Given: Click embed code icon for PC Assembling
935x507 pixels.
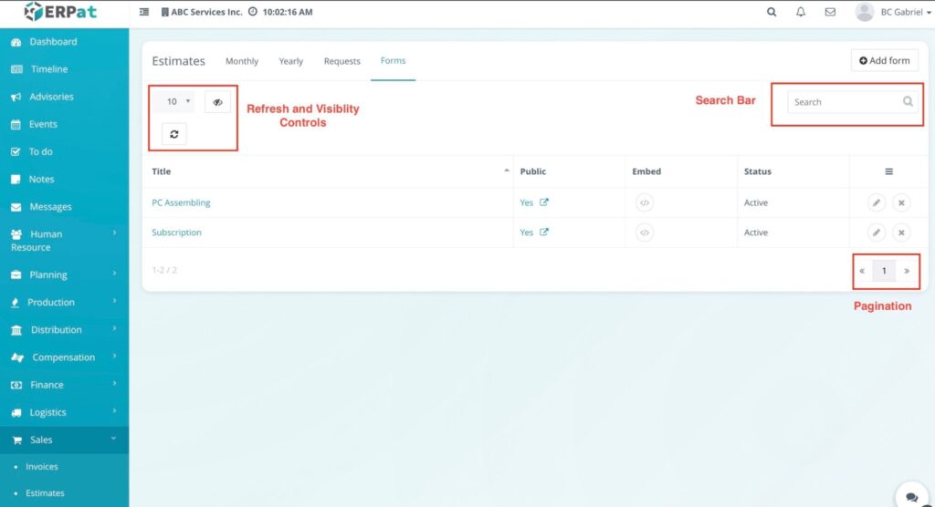Looking at the screenshot, I should click(645, 203).
